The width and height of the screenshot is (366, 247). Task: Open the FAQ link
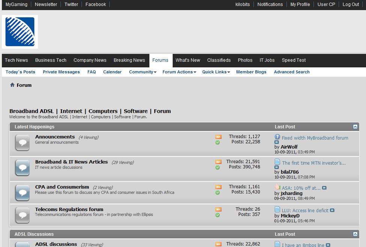pos(92,72)
